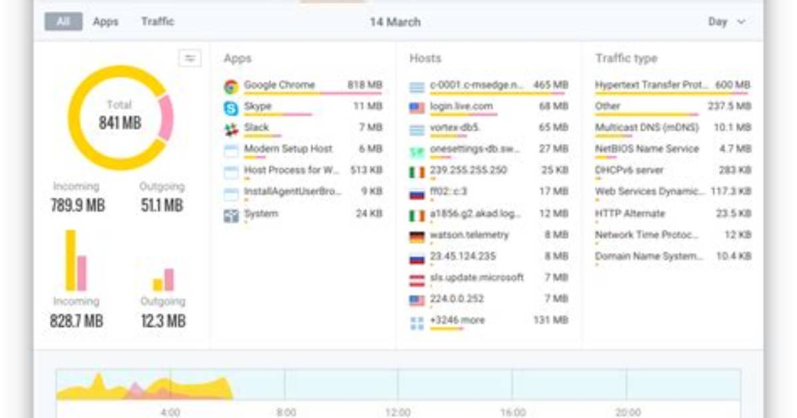Click the flag beside 23.45.124.235
797x418 pixels.
[x=416, y=258]
